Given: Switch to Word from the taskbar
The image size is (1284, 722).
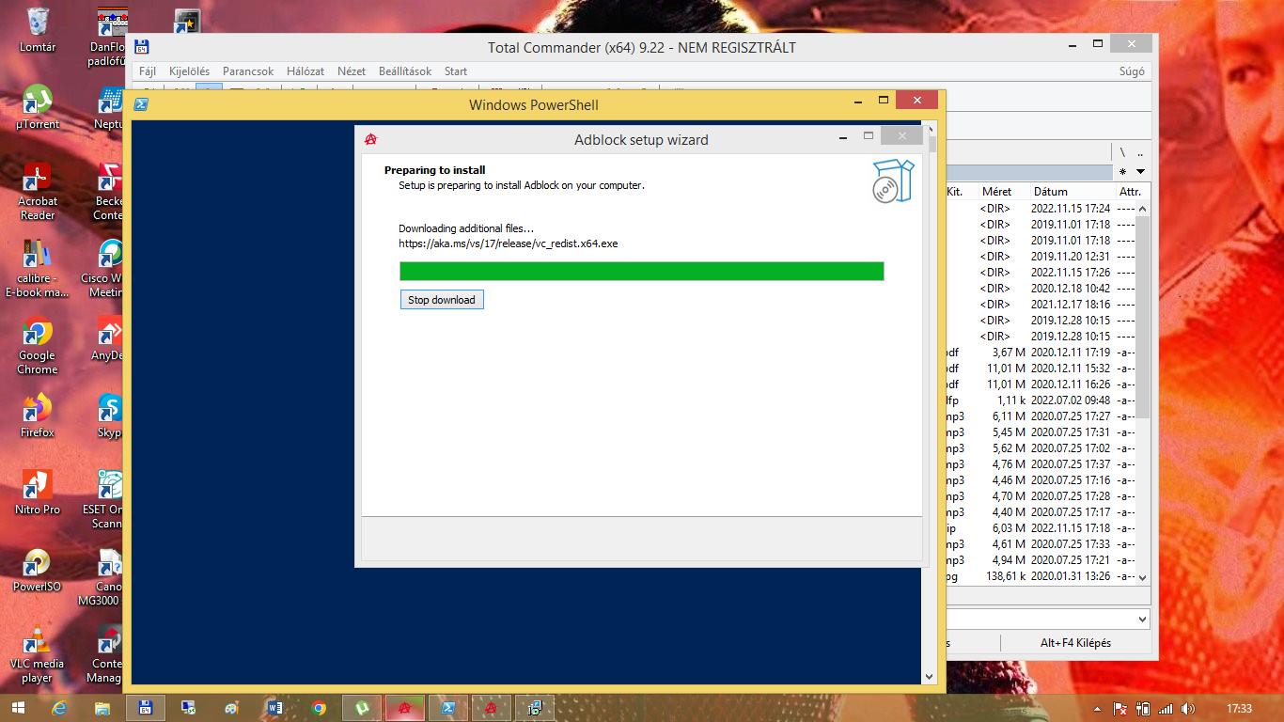Looking at the screenshot, I should (274, 708).
